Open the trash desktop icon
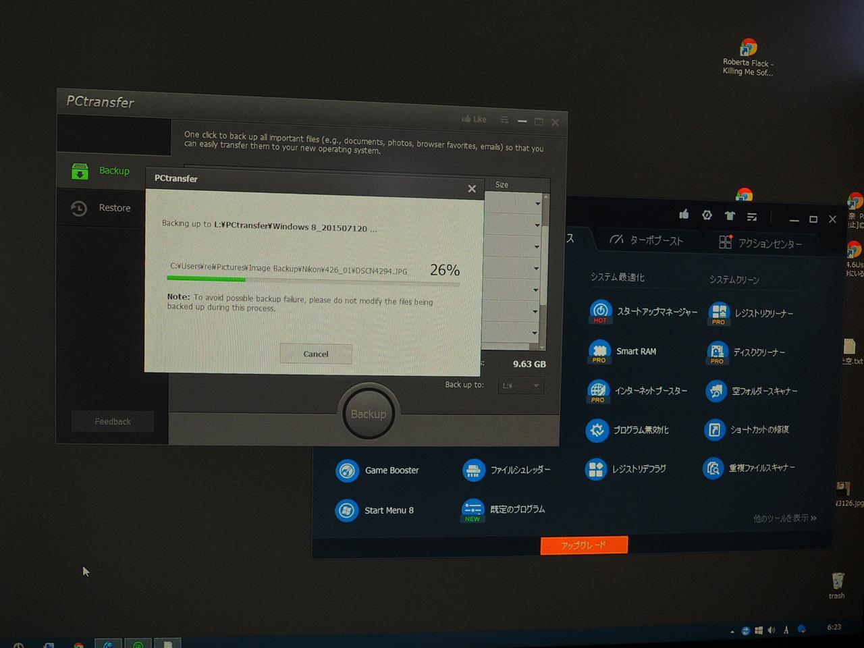The width and height of the screenshot is (864, 648). point(837,585)
